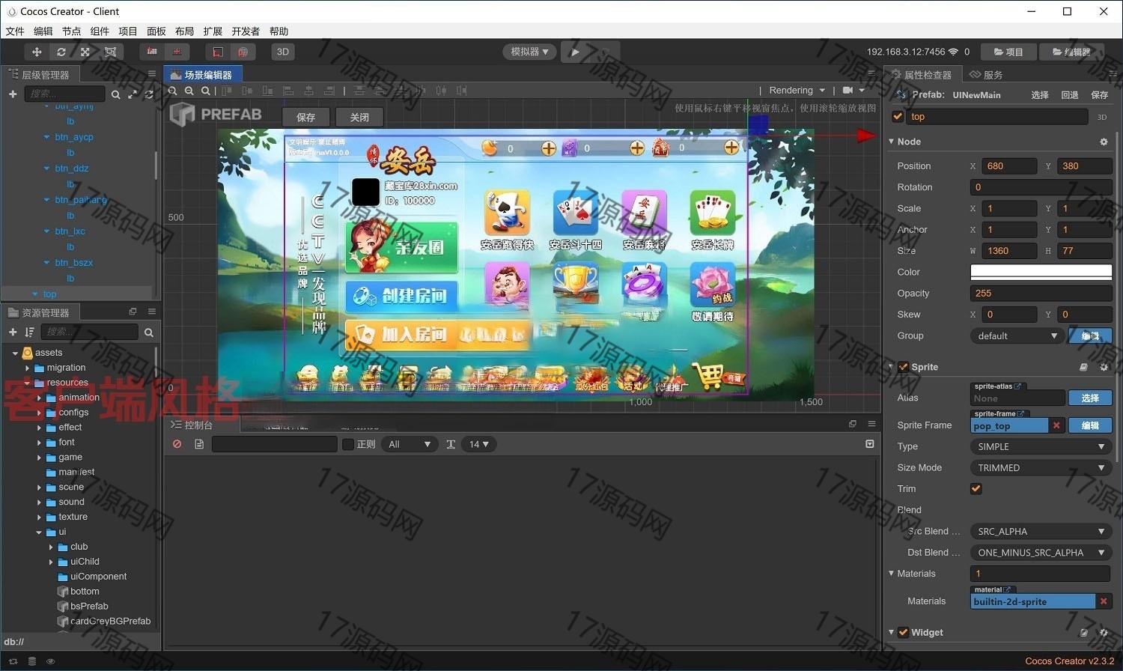Open console font size 14 dropdown
This screenshot has height=671, width=1123.
pos(478,444)
